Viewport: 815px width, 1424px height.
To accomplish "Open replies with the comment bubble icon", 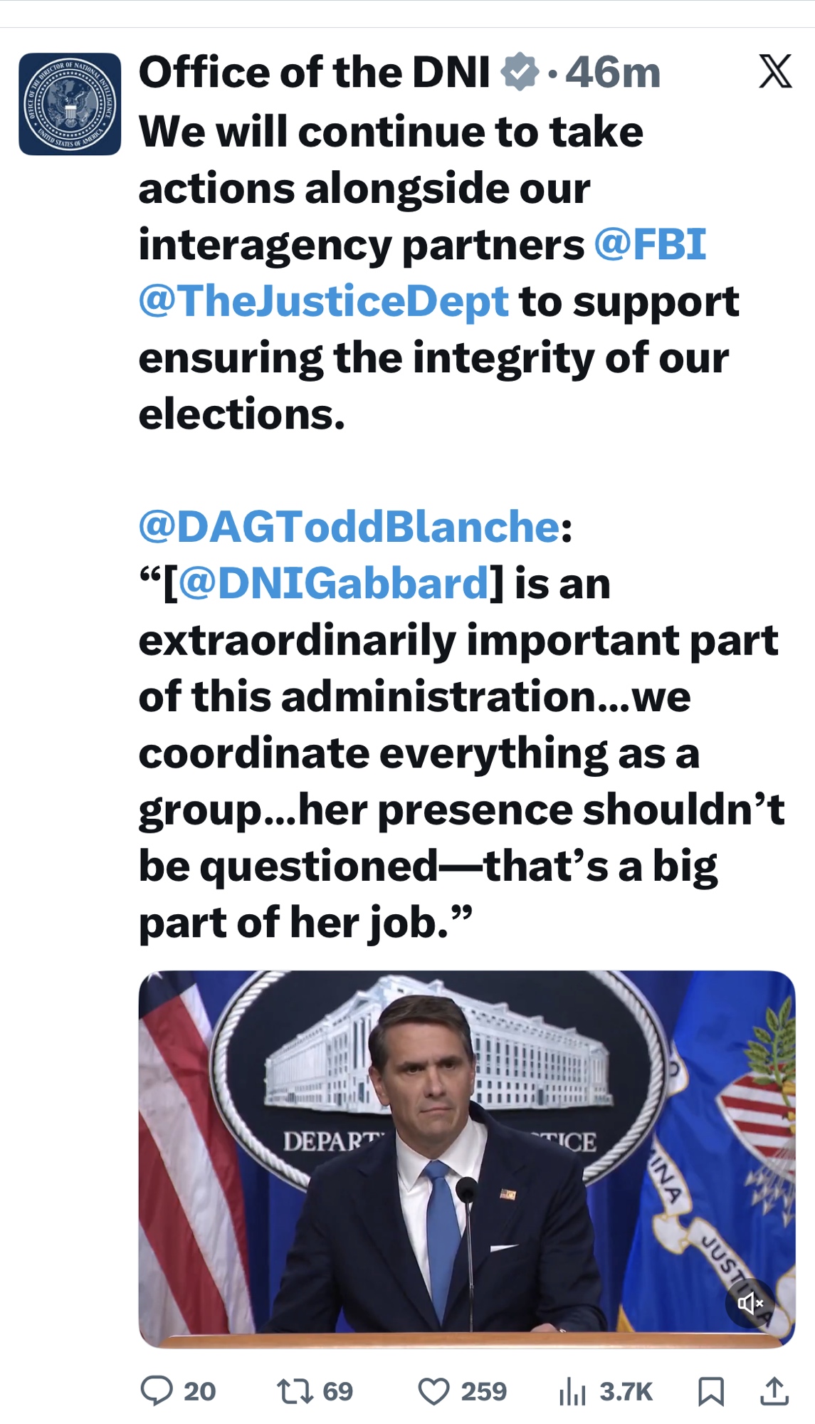I will [x=157, y=1391].
